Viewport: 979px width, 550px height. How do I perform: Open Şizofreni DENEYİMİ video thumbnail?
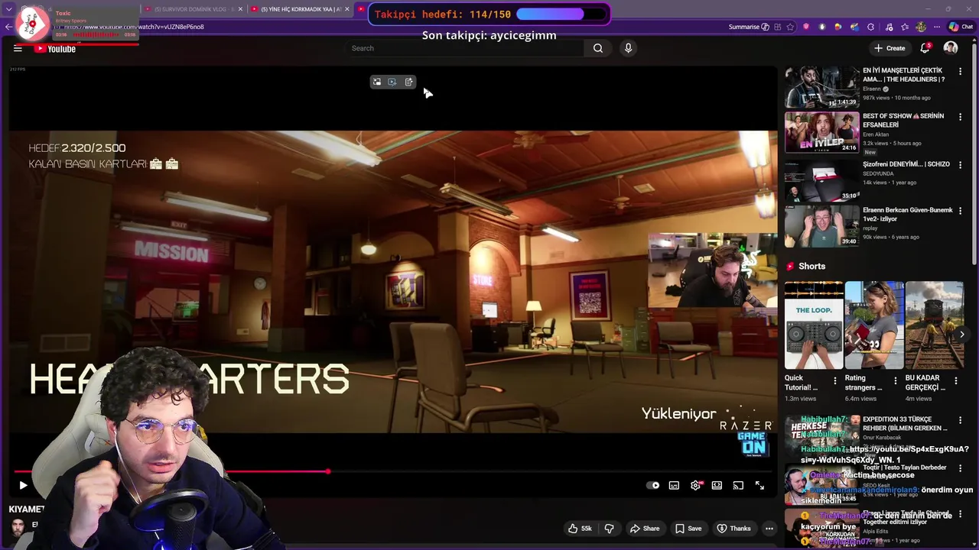(821, 180)
